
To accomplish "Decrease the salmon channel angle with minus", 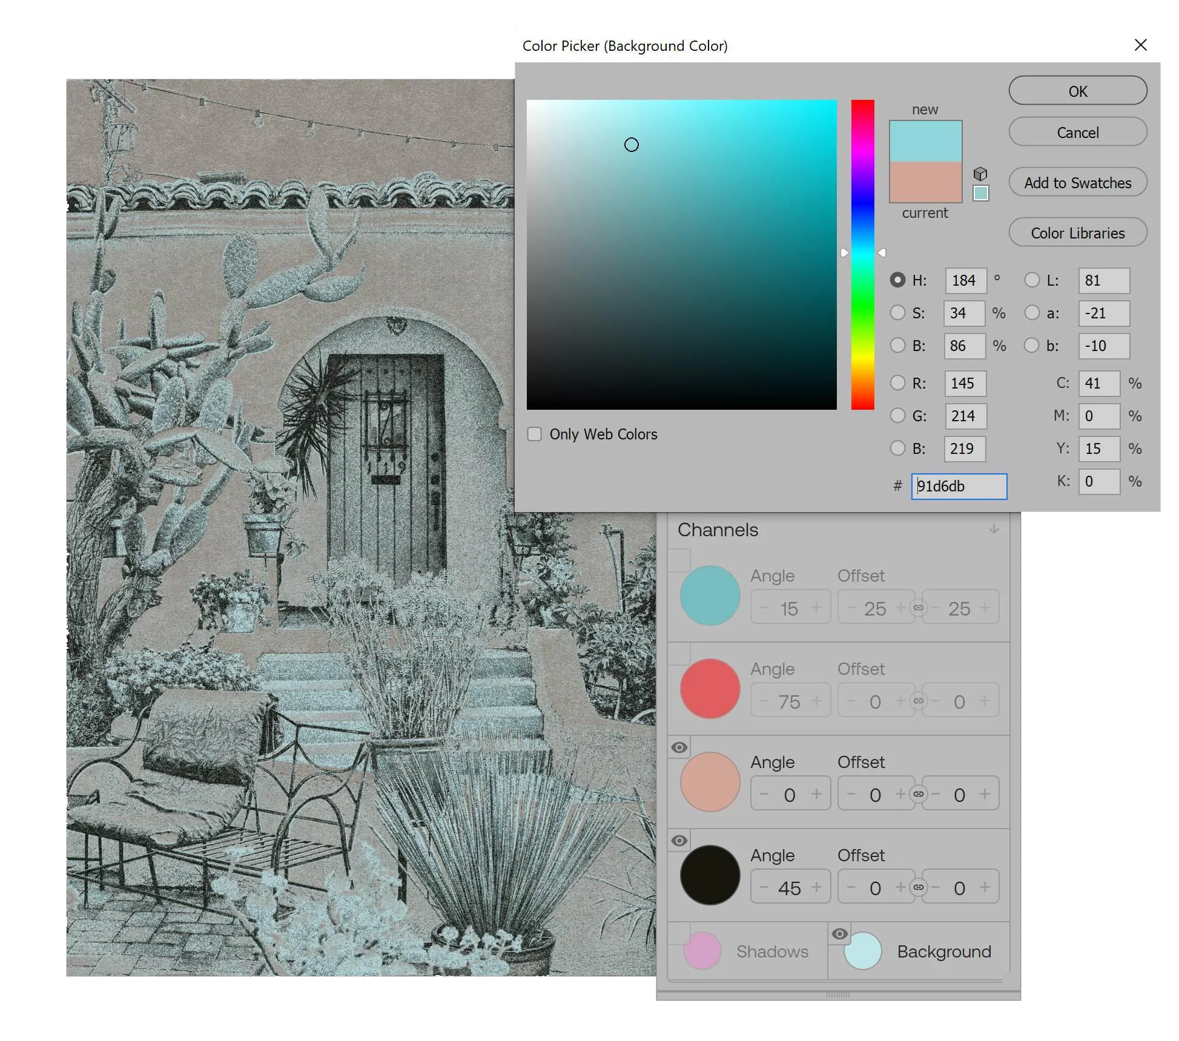I will (x=764, y=794).
